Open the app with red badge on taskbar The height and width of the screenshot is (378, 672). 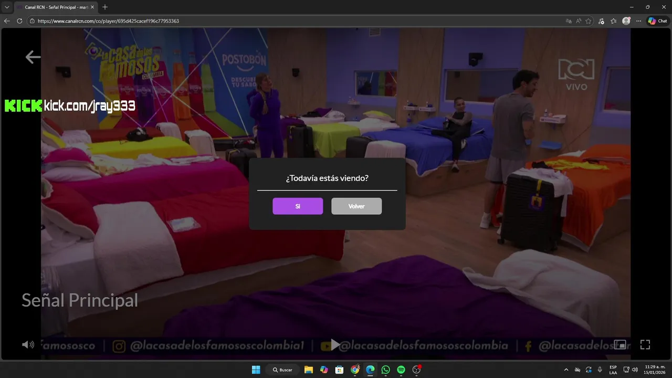tap(417, 370)
